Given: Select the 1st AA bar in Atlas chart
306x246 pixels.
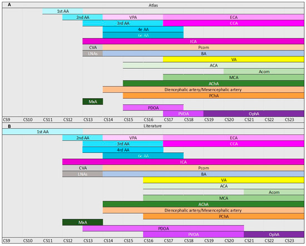Looking at the screenshot, I should (x=63, y=11).
